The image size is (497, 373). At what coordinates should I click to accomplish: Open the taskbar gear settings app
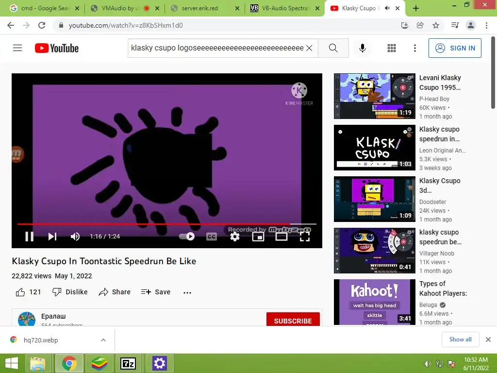(159, 363)
